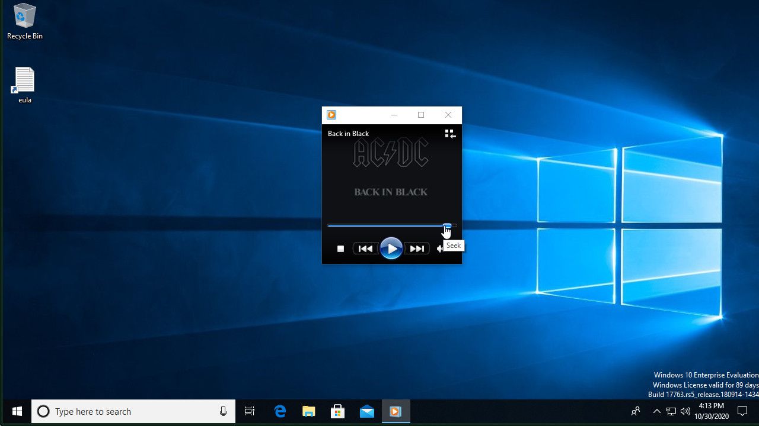The width and height of the screenshot is (759, 426).
Task: Open the clock showing 4:13 PM
Action: (x=712, y=411)
